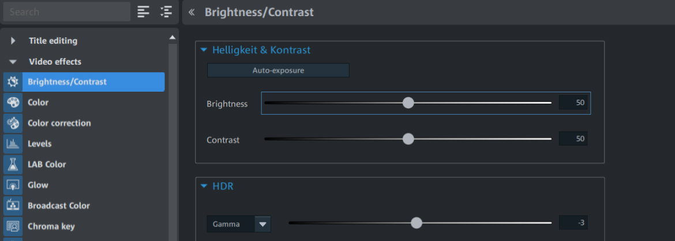The height and width of the screenshot is (241, 675).
Task: Click the Auto-exposure button
Action: (278, 70)
